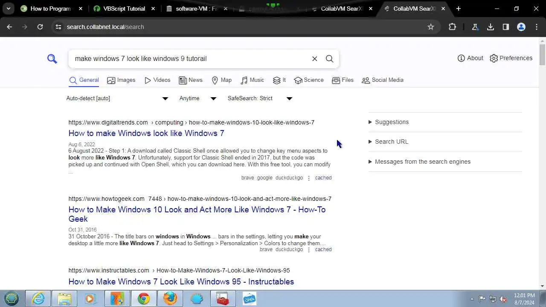
Task: Click the address bar URL
Action: 105,27
